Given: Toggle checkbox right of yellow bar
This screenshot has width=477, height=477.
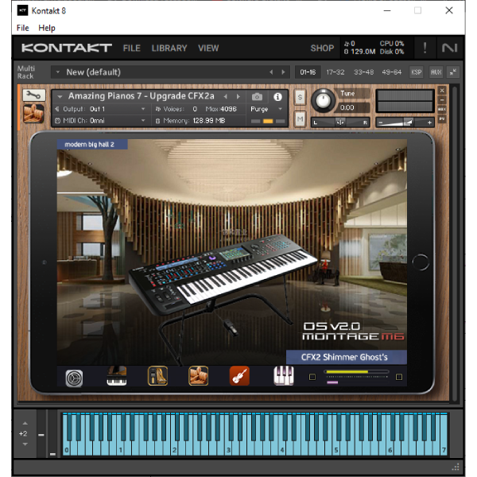Looking at the screenshot, I should click(x=399, y=377).
